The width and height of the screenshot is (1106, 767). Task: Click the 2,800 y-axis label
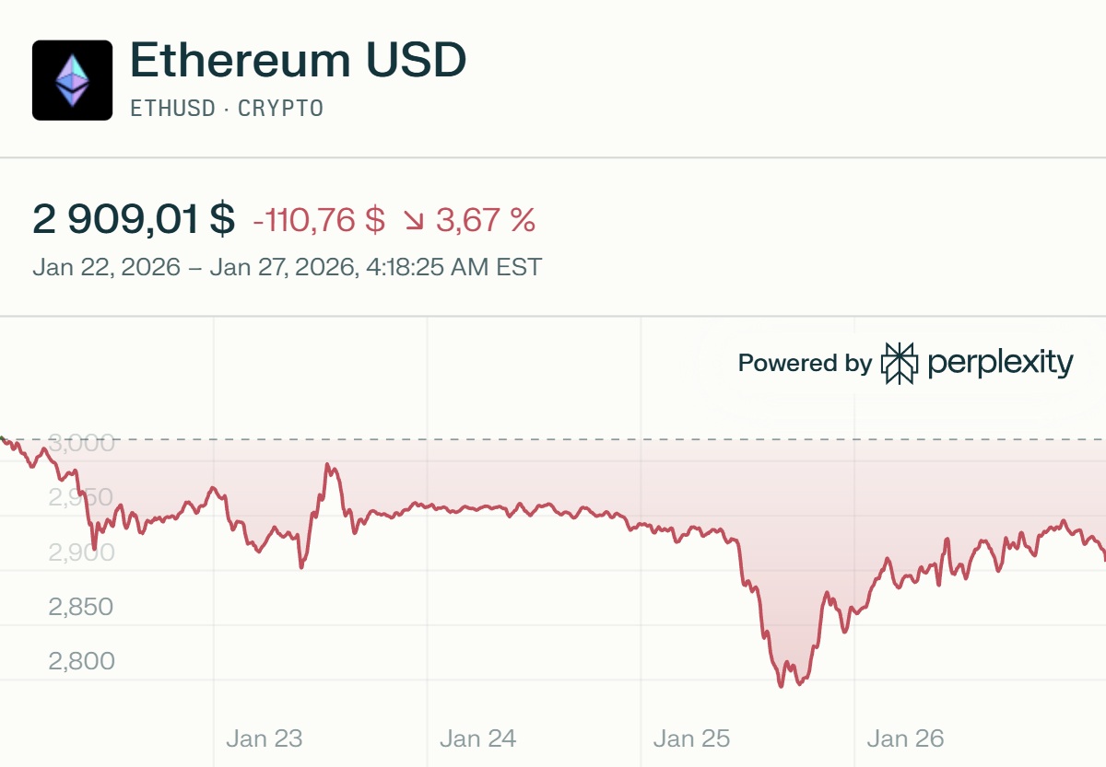point(81,661)
